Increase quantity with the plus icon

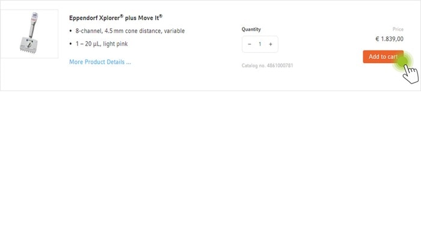[271, 44]
